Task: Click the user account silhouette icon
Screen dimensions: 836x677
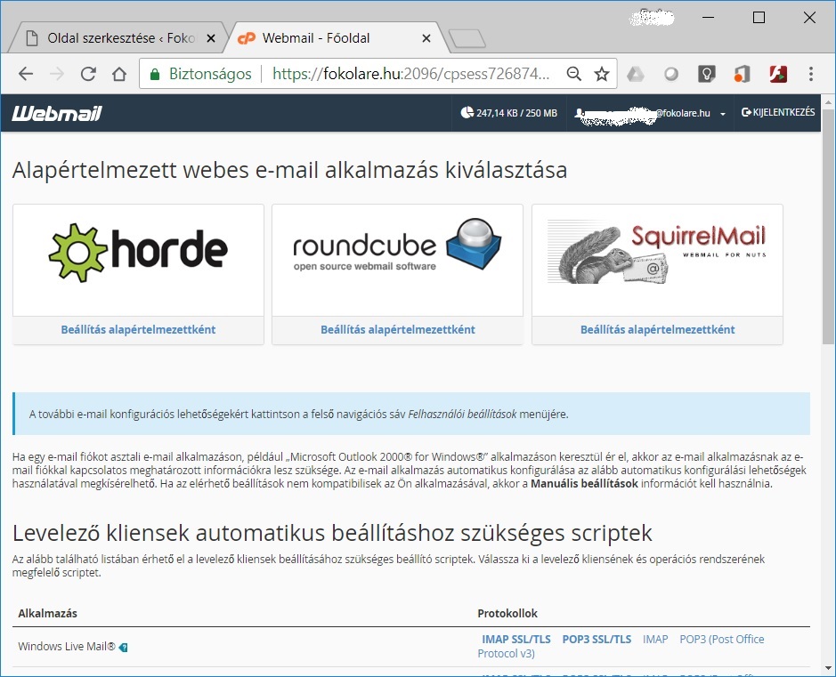Action: 579,113
